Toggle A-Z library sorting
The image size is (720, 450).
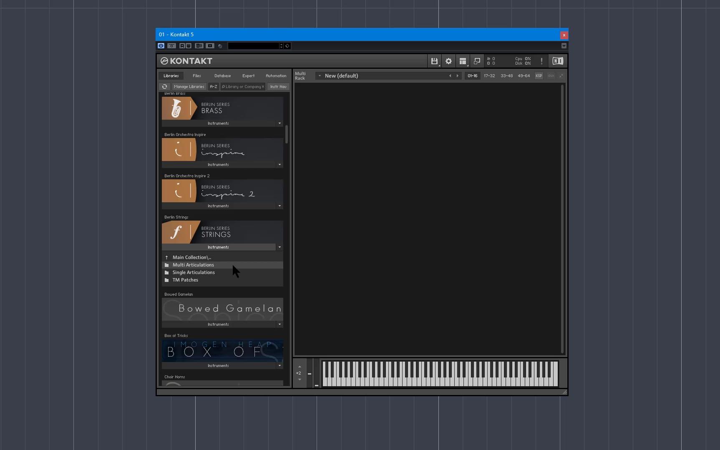(214, 87)
